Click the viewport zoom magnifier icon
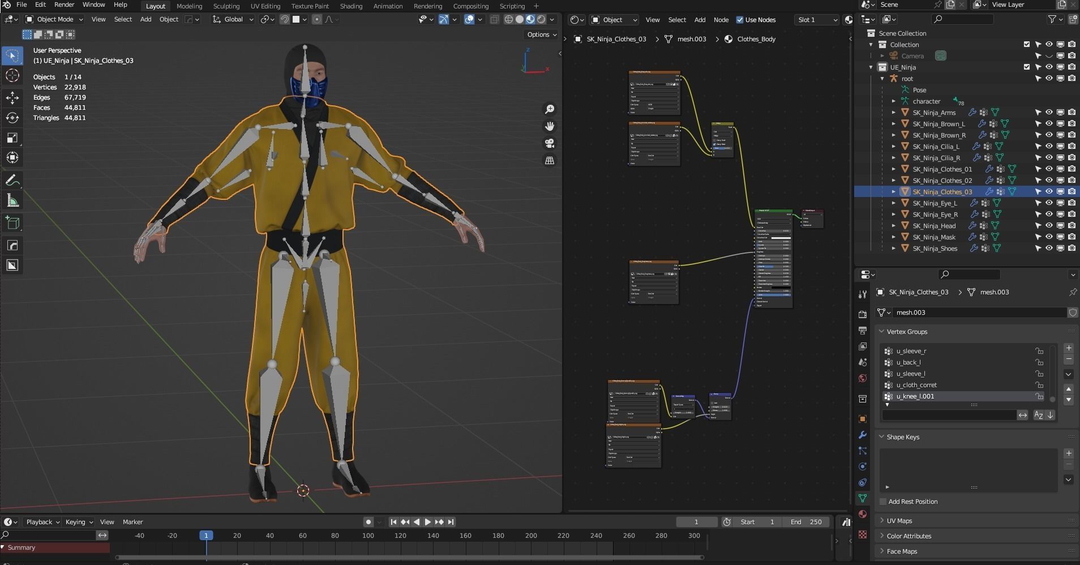The width and height of the screenshot is (1080, 565). [549, 109]
